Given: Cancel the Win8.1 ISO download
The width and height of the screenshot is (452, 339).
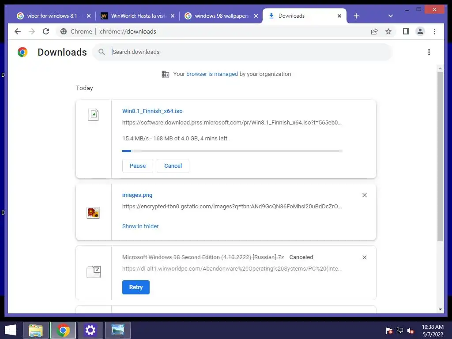Looking at the screenshot, I should [173, 166].
